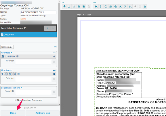Click the left panel vertical scrollbar

point(59,50)
